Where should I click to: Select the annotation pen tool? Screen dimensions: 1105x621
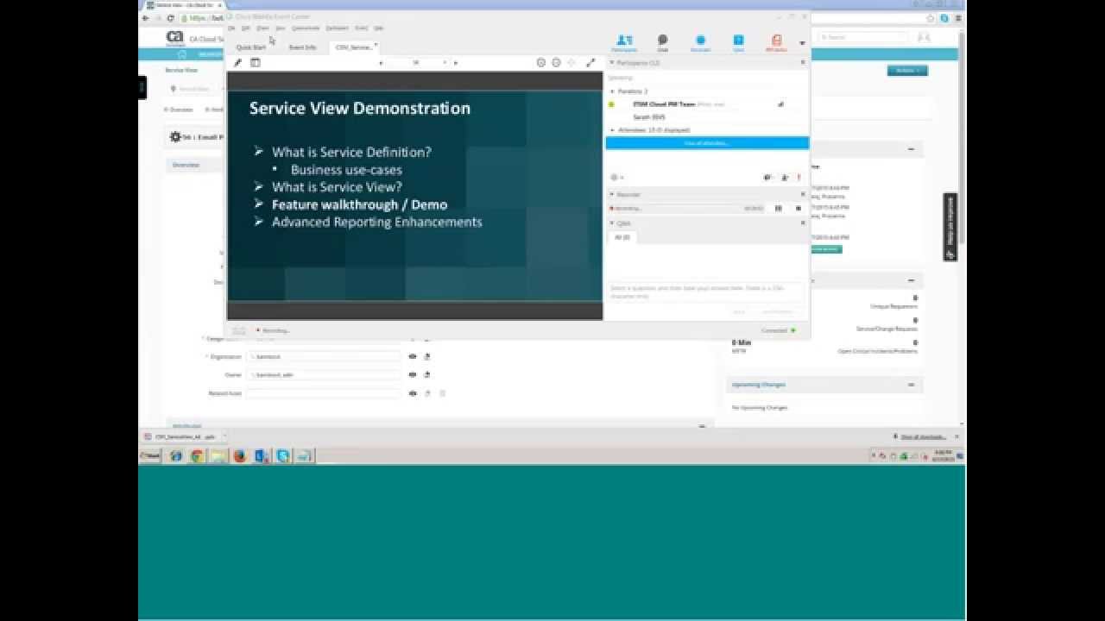tap(238, 62)
